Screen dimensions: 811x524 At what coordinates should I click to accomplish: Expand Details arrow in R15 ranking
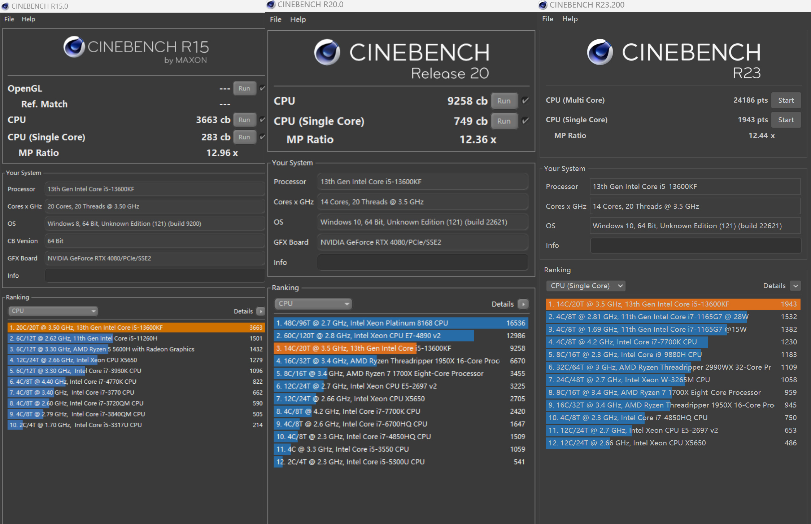tap(261, 311)
